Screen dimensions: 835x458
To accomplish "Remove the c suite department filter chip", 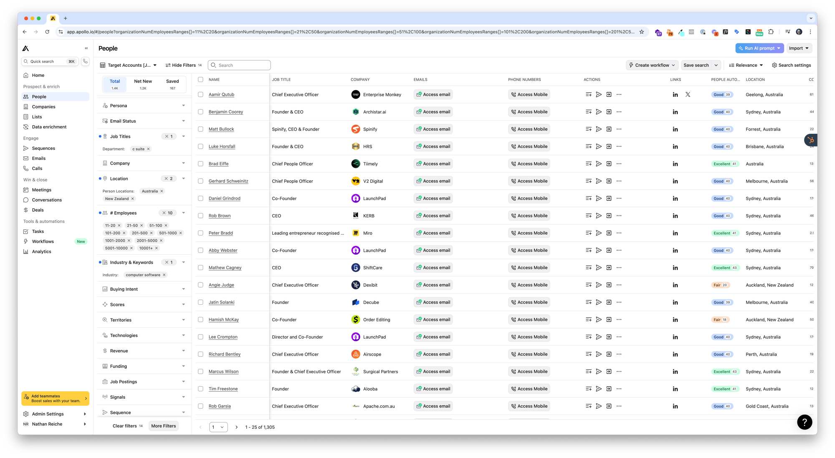I will click(x=148, y=149).
